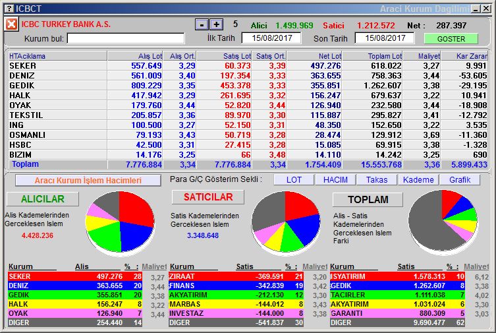Open Aracı Kurum İşlem Hacimleri
The width and height of the screenshot is (496, 333).
88,181
